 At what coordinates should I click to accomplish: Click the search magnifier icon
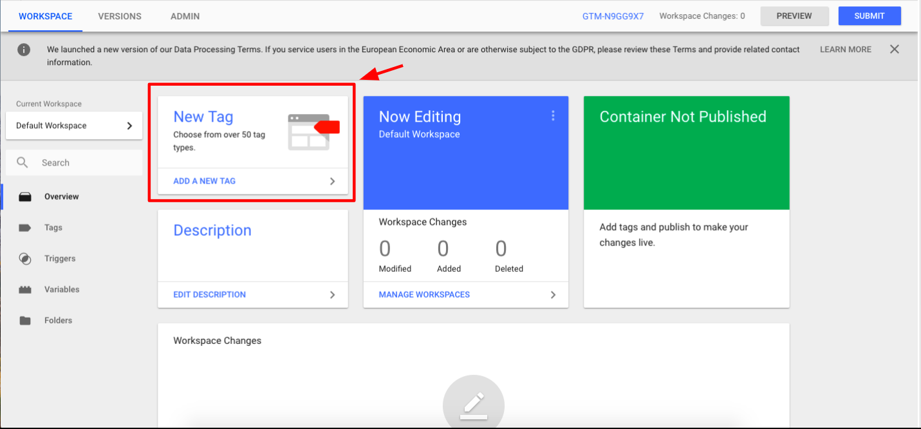click(x=23, y=163)
